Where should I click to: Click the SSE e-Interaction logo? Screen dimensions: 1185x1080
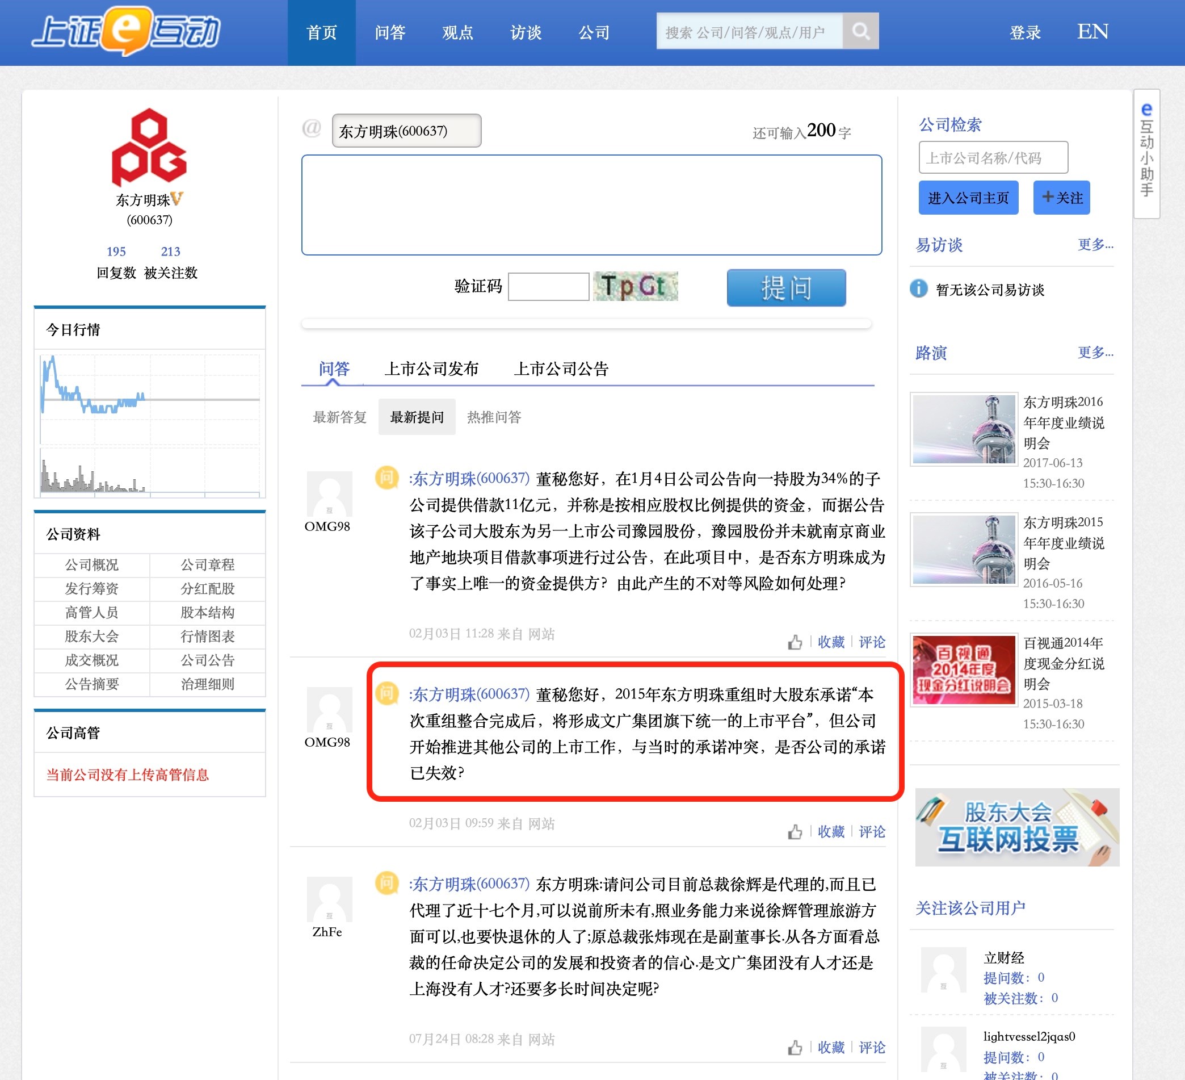[x=127, y=31]
